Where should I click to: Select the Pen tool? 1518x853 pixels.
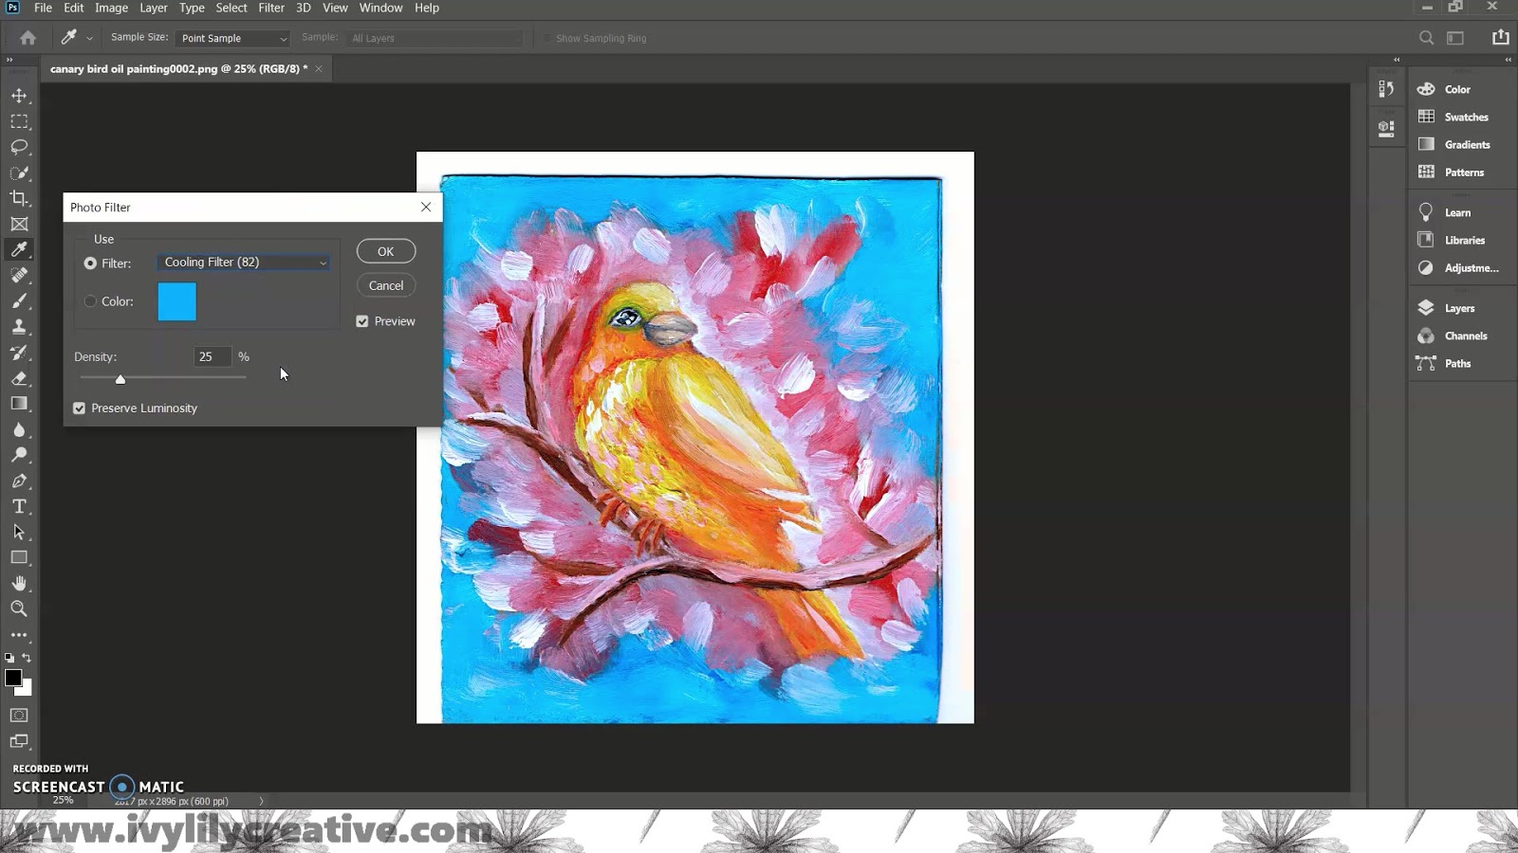pyautogui.click(x=19, y=481)
